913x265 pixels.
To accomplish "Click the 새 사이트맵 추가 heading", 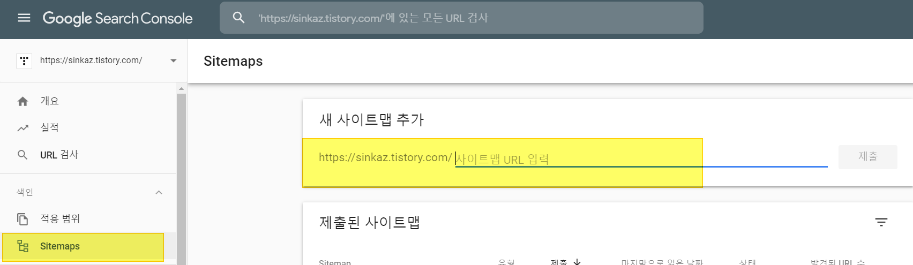I will 371,120.
